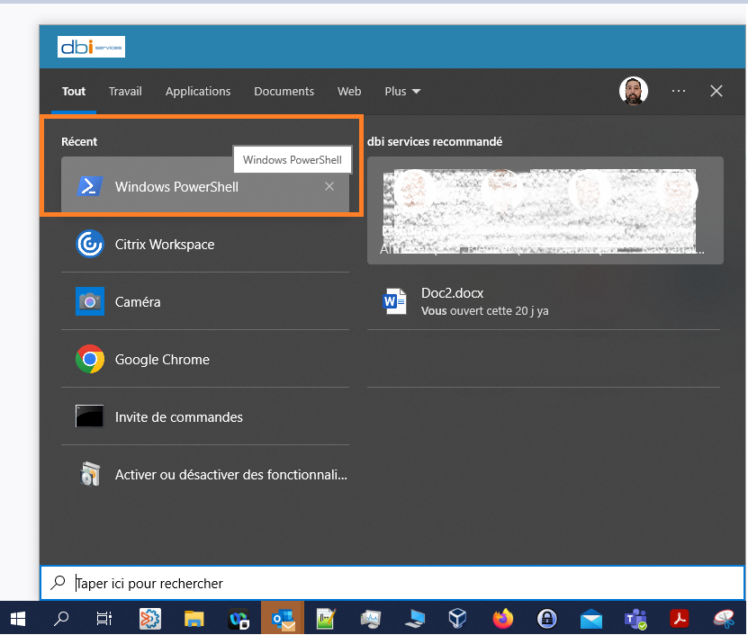Click the Taper ici pour rechercher field
This screenshot has width=748, height=635.
tap(392, 583)
